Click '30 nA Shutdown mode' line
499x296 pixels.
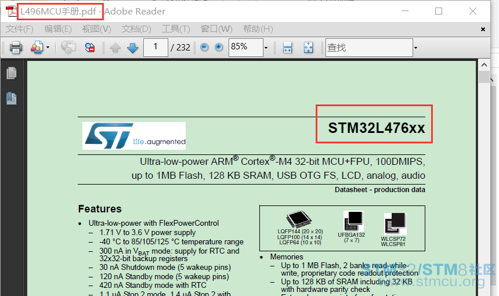165,268
